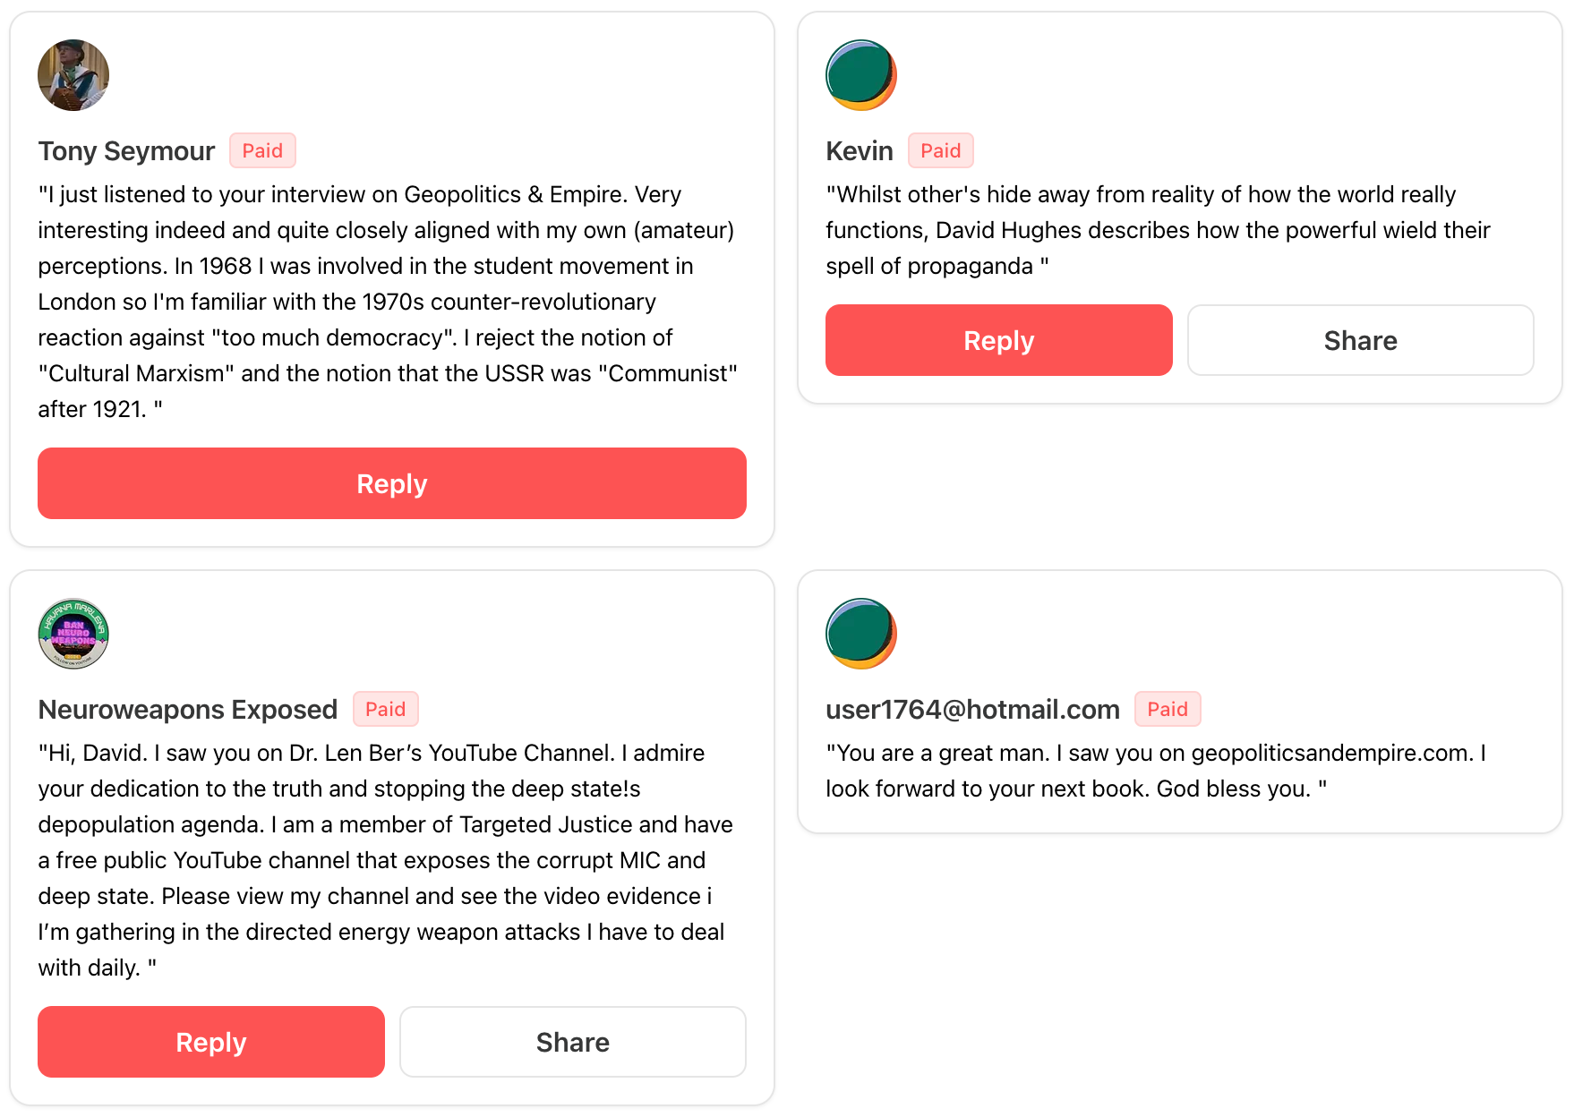Click Kevin's quote about David Hughes
Screen dimensions: 1574x1117
[x=1157, y=230]
